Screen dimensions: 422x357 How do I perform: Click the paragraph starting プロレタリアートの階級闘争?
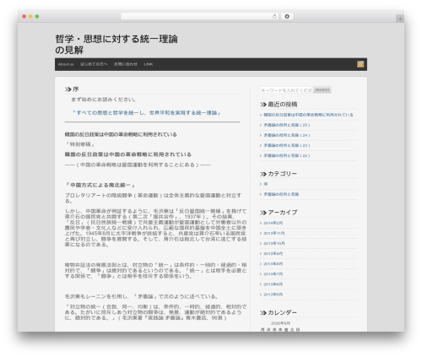click(x=153, y=198)
